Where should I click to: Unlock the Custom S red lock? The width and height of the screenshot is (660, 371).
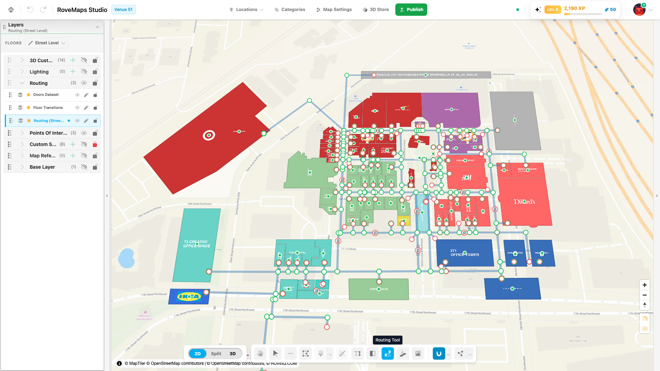(x=95, y=144)
